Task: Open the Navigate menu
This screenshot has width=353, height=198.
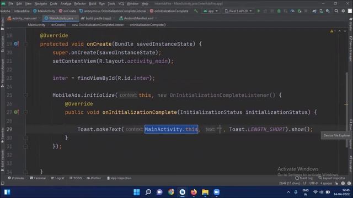Action: click(x=40, y=4)
